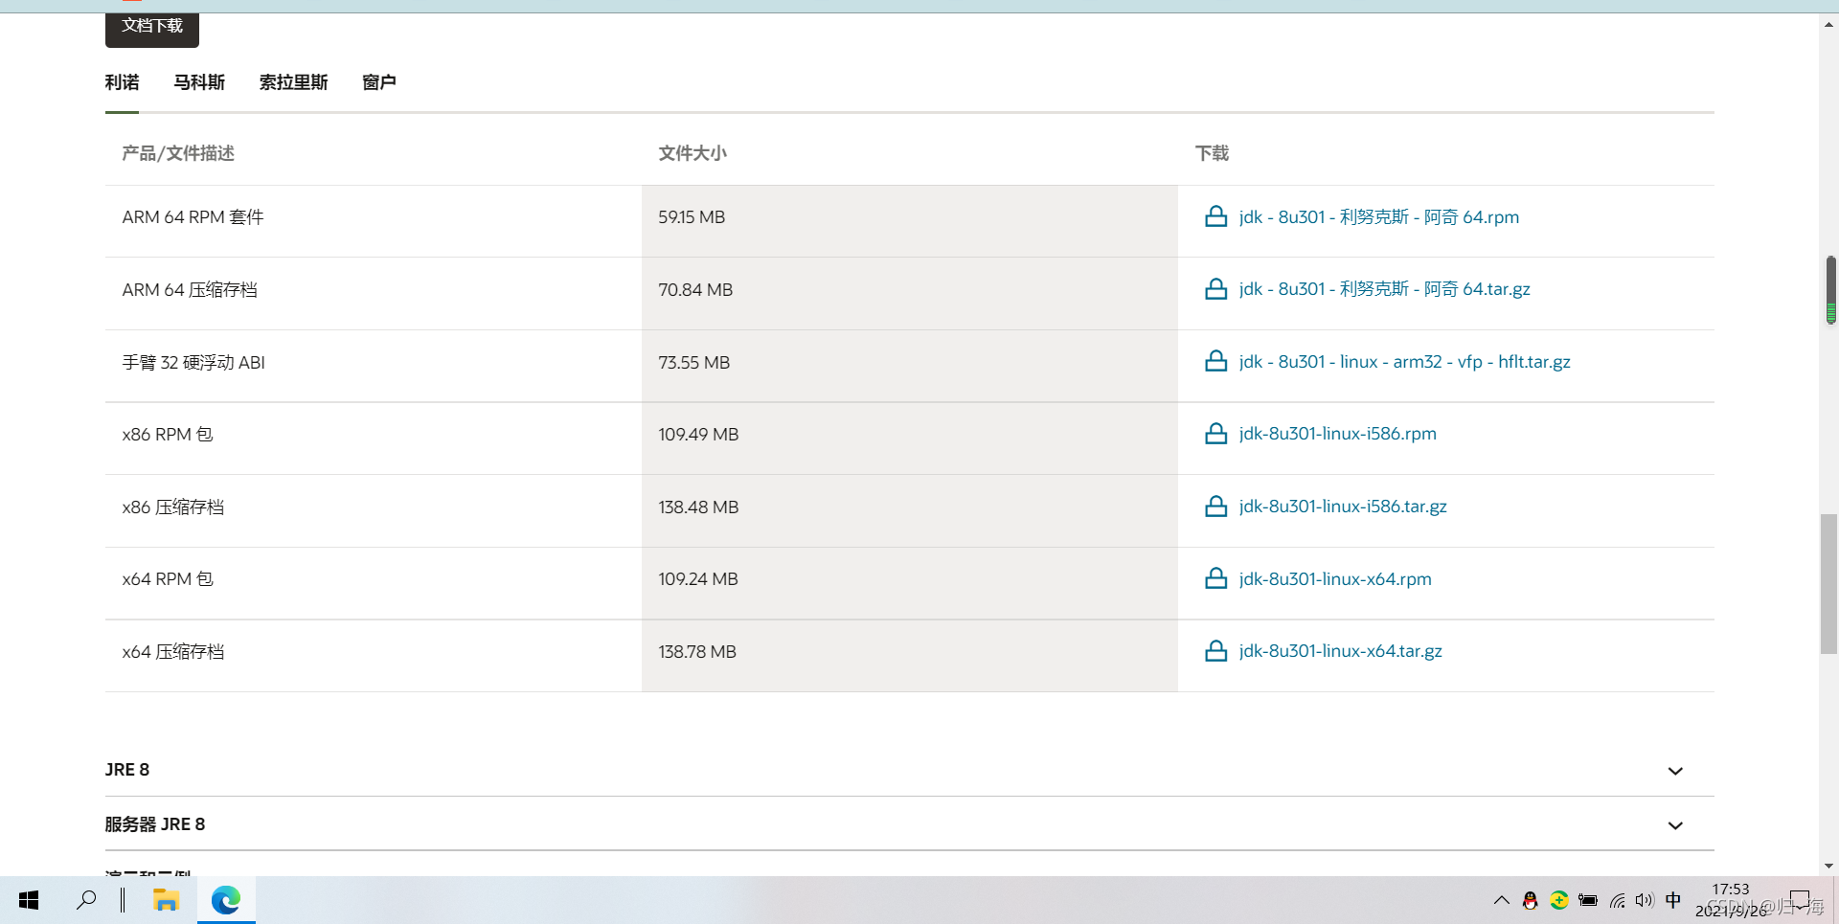Download 利努克斯 阿奇 64.rpm link
The image size is (1839, 924).
pyautogui.click(x=1378, y=216)
